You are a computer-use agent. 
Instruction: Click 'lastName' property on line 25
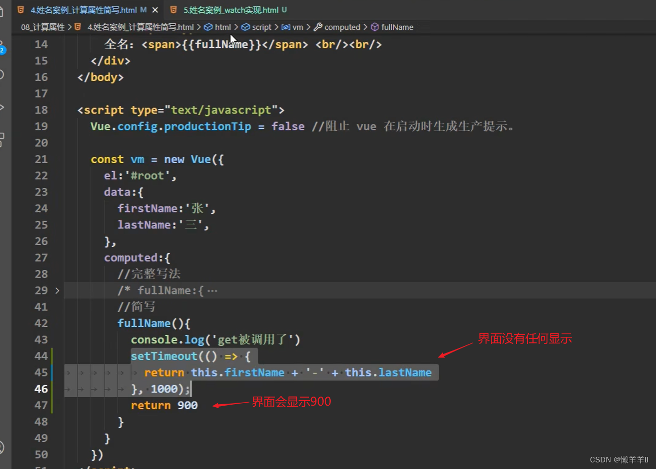coord(144,225)
